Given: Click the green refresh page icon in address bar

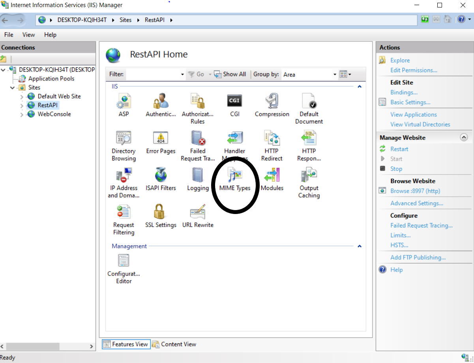Looking at the screenshot, I should (x=425, y=19).
